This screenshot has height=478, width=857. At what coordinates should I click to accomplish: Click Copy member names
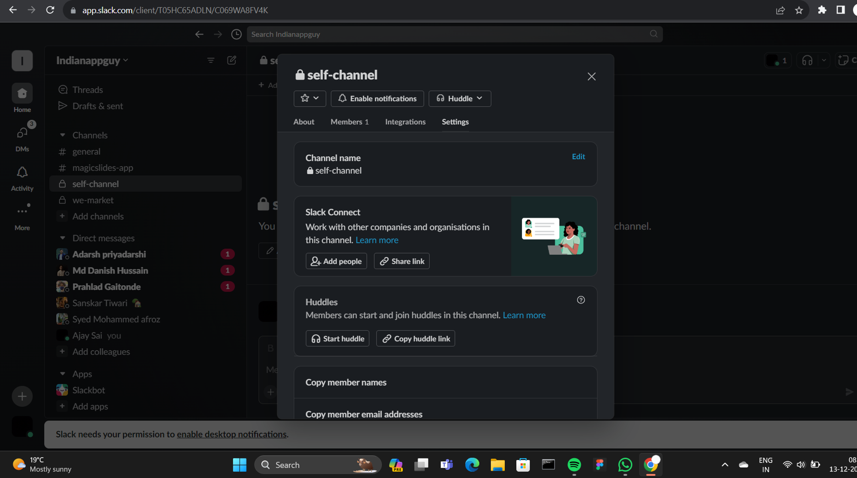tap(445, 382)
